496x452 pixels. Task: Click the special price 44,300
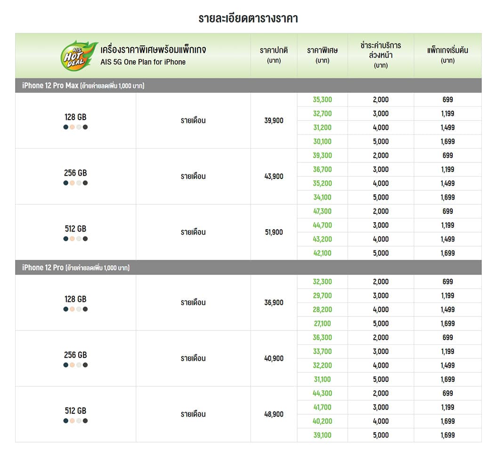pyautogui.click(x=322, y=393)
